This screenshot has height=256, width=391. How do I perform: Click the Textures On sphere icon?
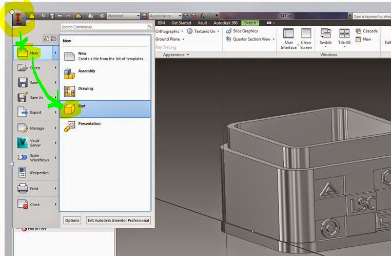[190, 31]
